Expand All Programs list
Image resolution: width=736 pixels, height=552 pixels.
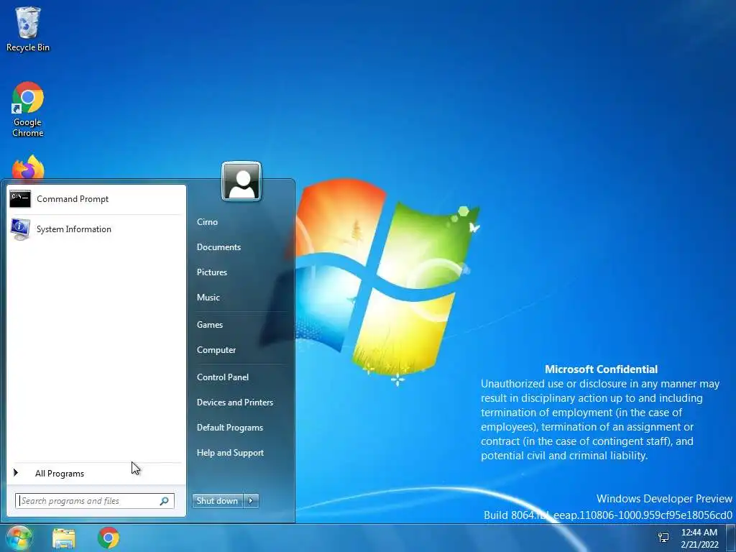(60, 474)
